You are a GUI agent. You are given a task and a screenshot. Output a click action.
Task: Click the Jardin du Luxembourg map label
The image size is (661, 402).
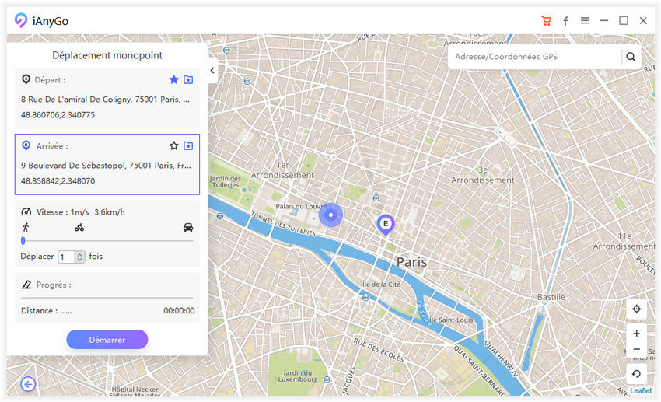tap(298, 376)
